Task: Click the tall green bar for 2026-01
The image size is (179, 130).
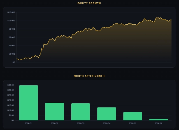Action: (x=28, y=103)
